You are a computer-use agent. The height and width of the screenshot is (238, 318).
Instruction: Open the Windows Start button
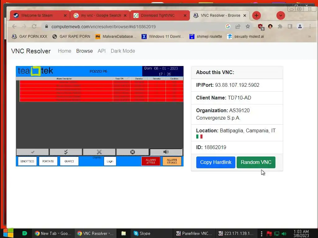pyautogui.click(x=8, y=233)
